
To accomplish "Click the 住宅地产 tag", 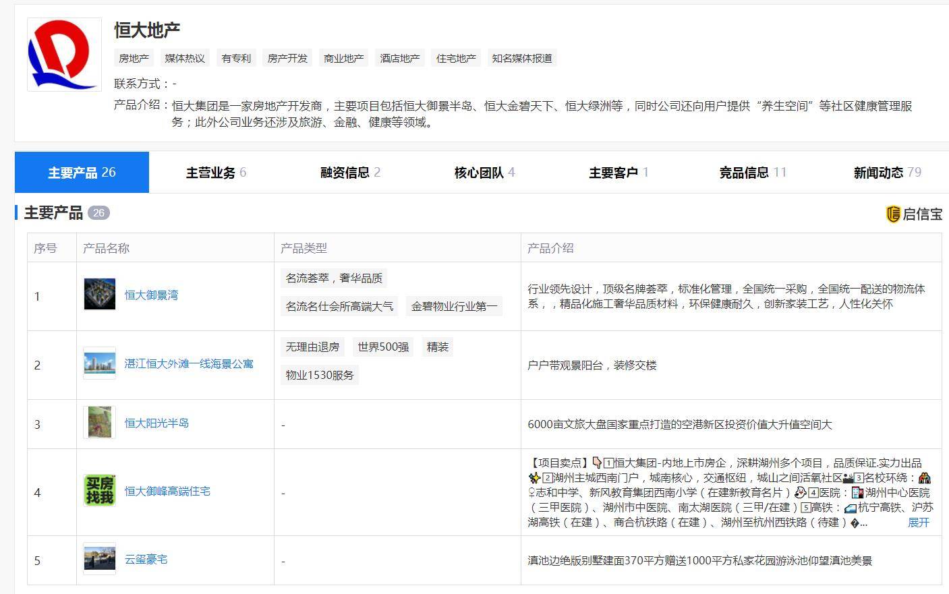I will [x=456, y=59].
